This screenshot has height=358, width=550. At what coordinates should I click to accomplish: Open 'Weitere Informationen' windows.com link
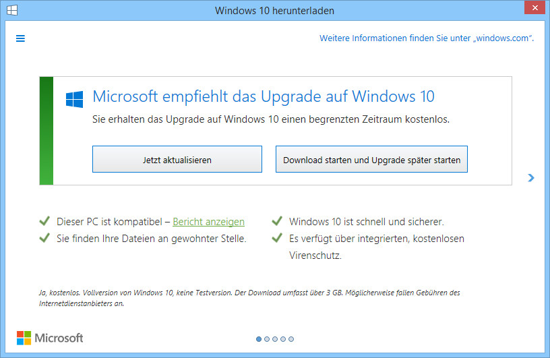coord(427,38)
